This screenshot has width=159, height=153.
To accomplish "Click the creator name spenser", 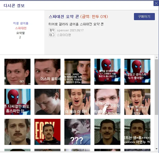I will [63, 30].
